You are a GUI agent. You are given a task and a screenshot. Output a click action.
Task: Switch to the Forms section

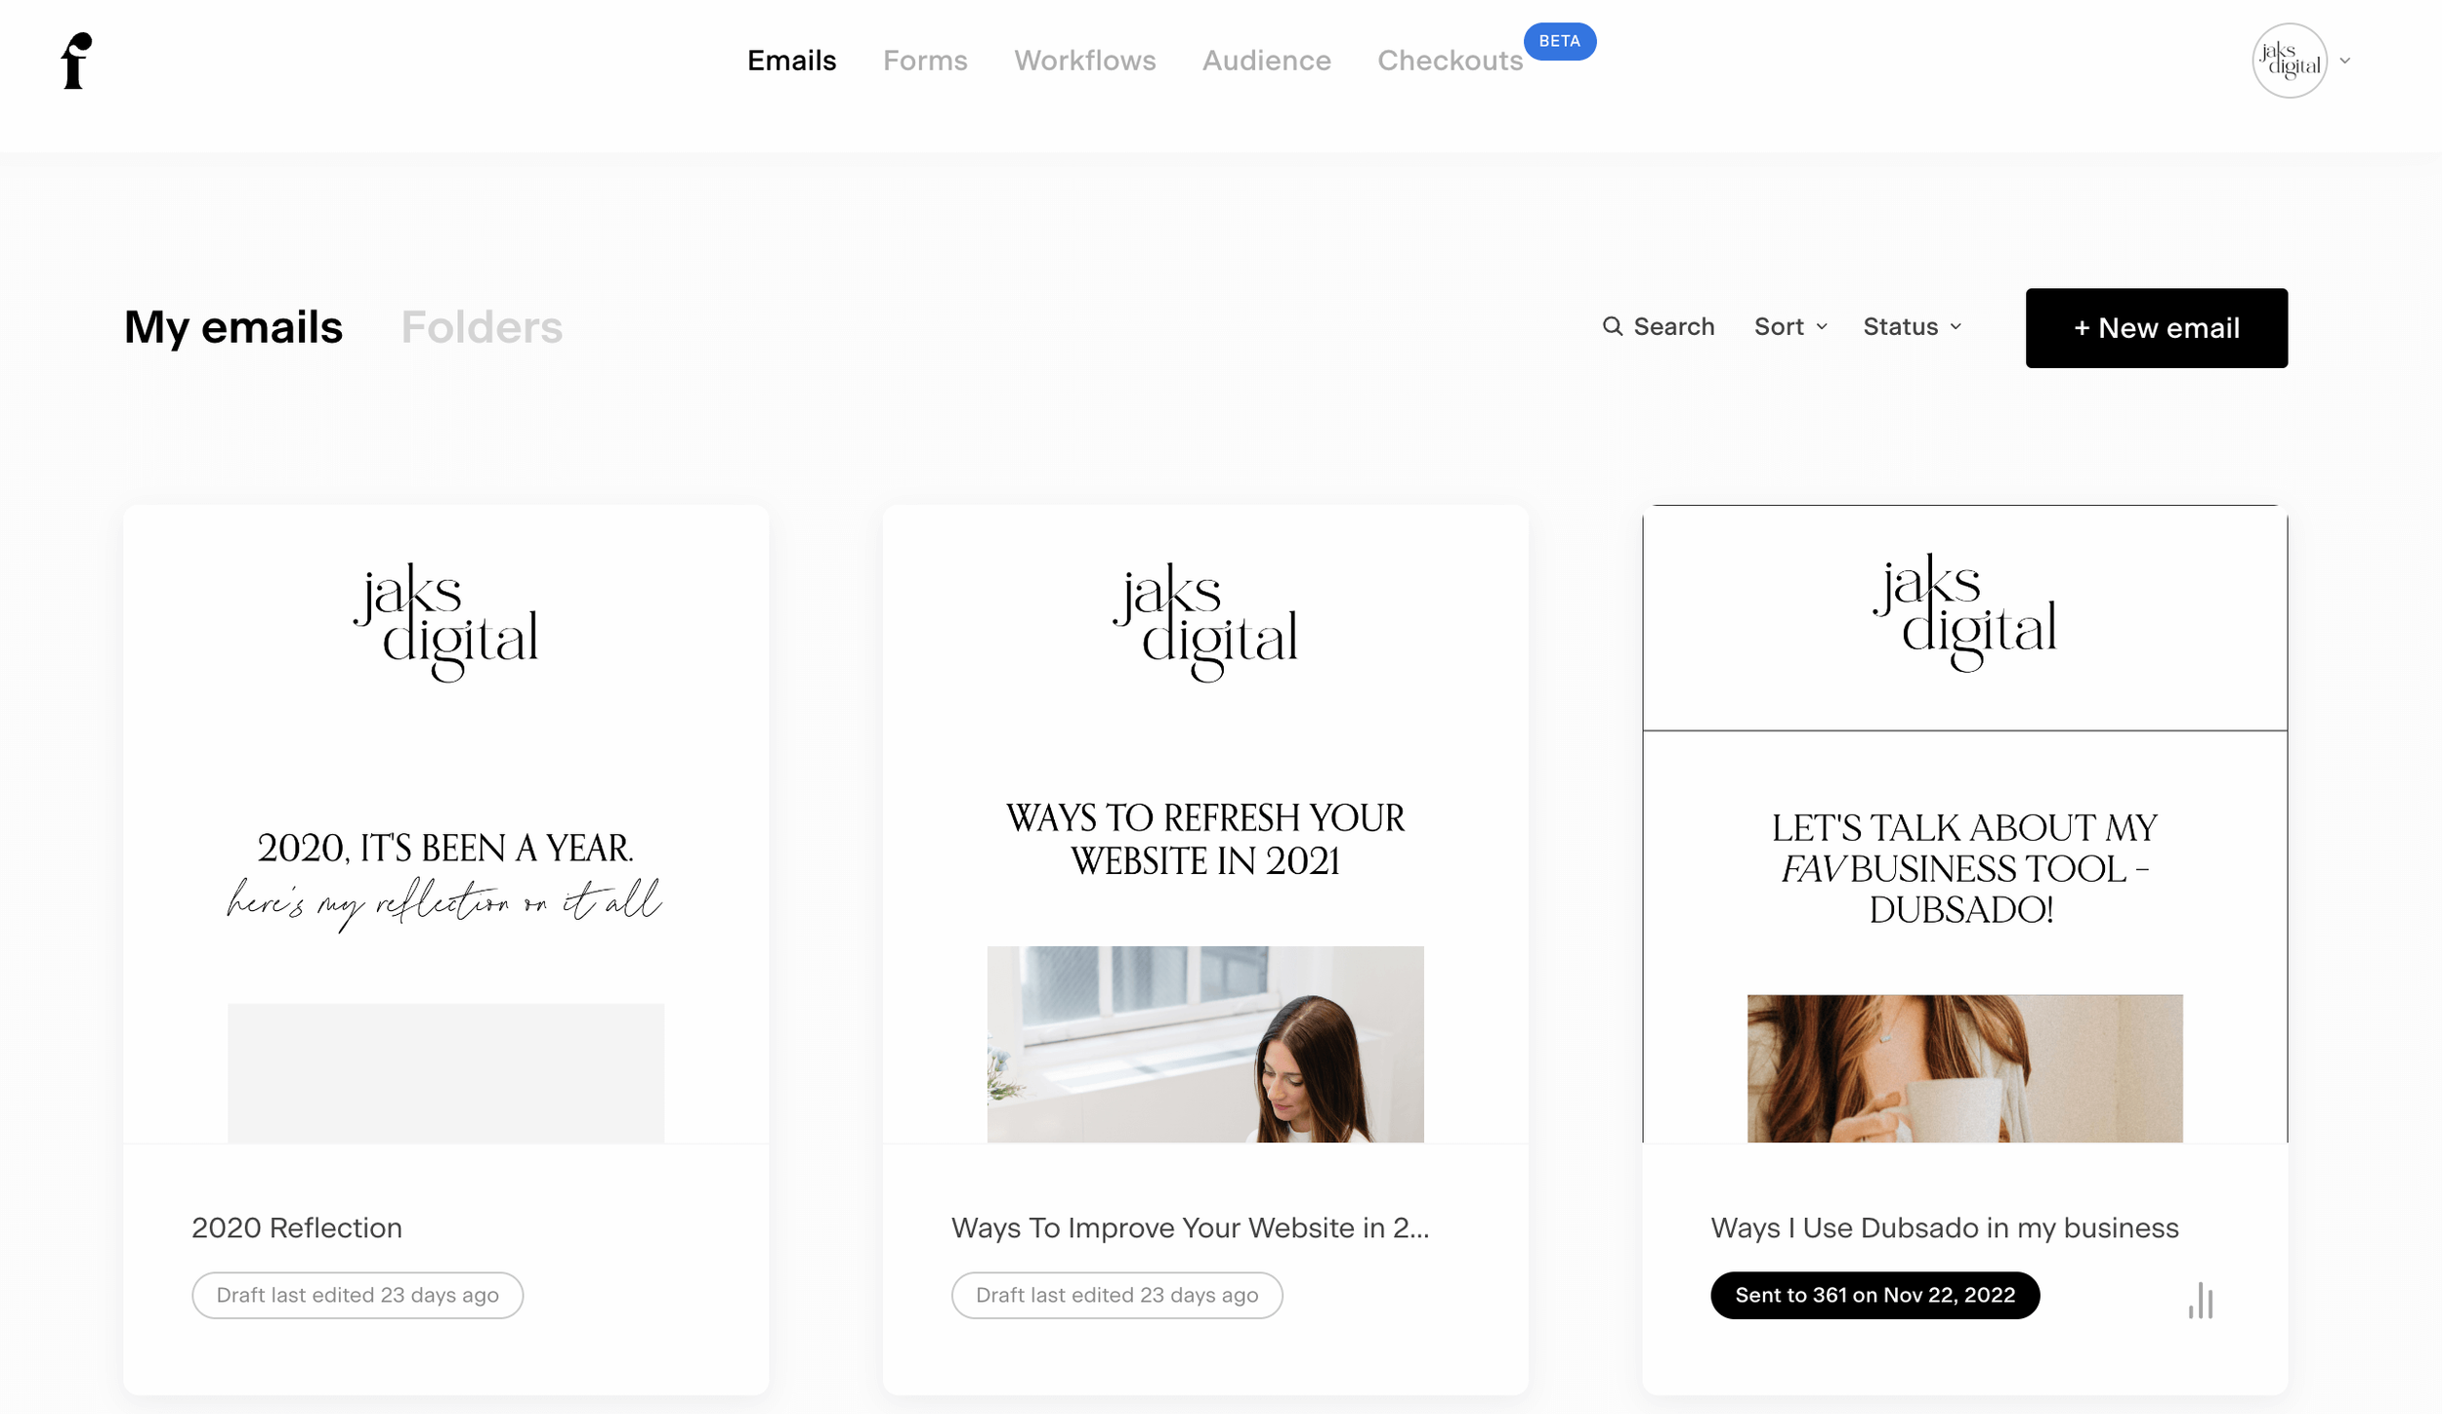coord(924,61)
